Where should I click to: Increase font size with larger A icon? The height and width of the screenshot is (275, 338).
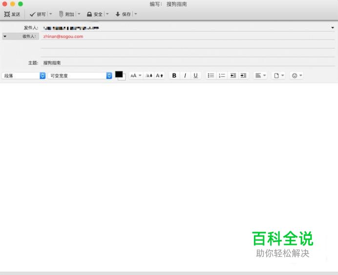160,76
